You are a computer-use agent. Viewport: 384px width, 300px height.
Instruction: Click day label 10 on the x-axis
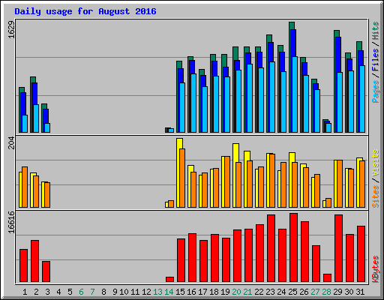124,292
